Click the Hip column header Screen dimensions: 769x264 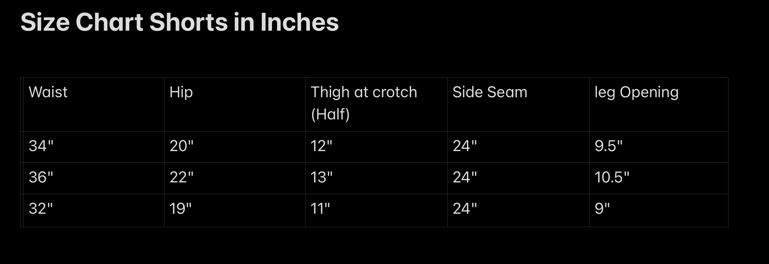pos(181,92)
